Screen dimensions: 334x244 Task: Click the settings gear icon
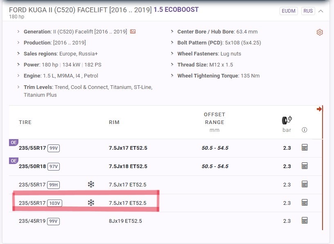click(x=320, y=32)
